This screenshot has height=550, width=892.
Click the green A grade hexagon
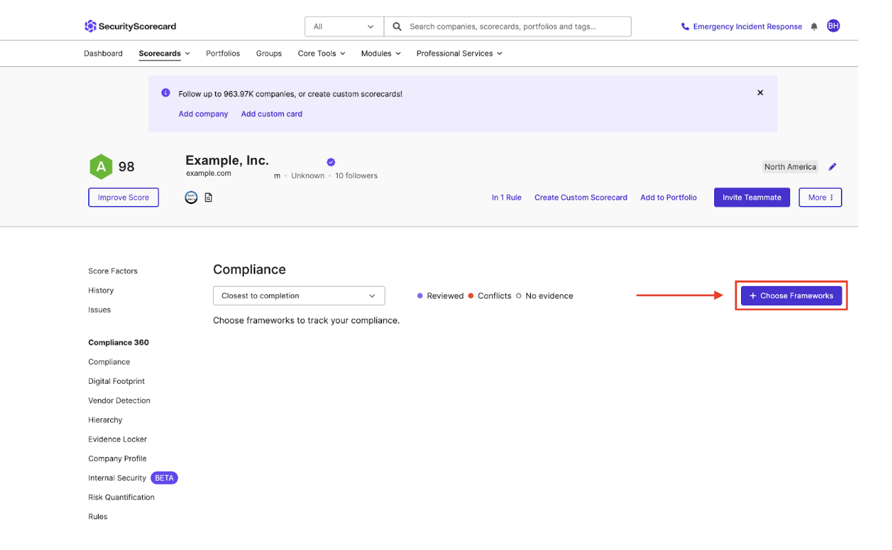click(x=101, y=167)
